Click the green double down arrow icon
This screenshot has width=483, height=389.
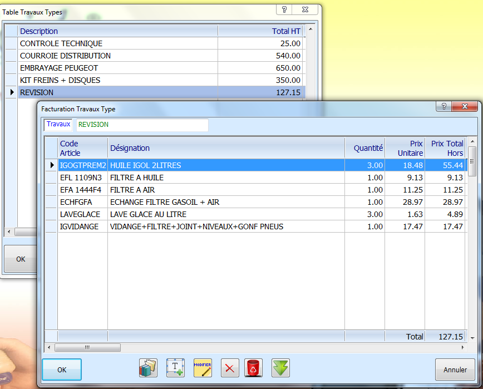(x=280, y=368)
